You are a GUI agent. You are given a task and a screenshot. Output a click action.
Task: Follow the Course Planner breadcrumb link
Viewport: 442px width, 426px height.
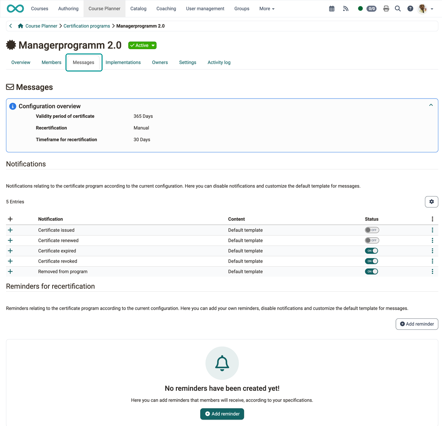click(x=41, y=26)
